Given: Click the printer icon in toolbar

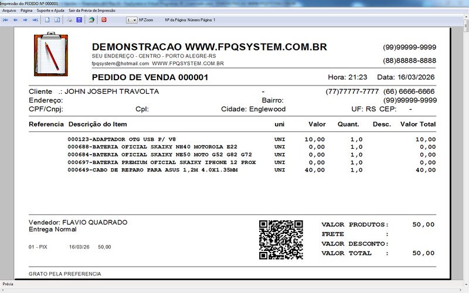Looking at the screenshot, I should coord(69,20).
